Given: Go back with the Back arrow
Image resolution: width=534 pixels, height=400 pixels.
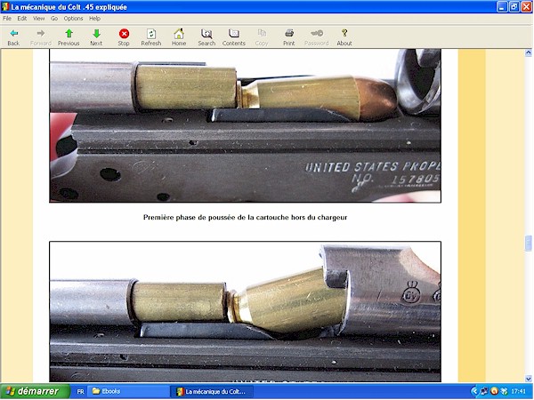Looking at the screenshot, I should [13, 36].
